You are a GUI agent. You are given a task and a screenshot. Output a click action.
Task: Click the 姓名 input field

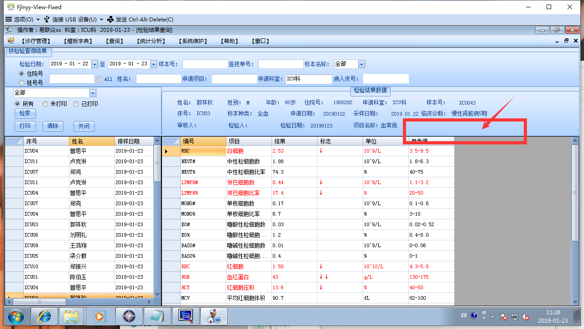(158, 79)
